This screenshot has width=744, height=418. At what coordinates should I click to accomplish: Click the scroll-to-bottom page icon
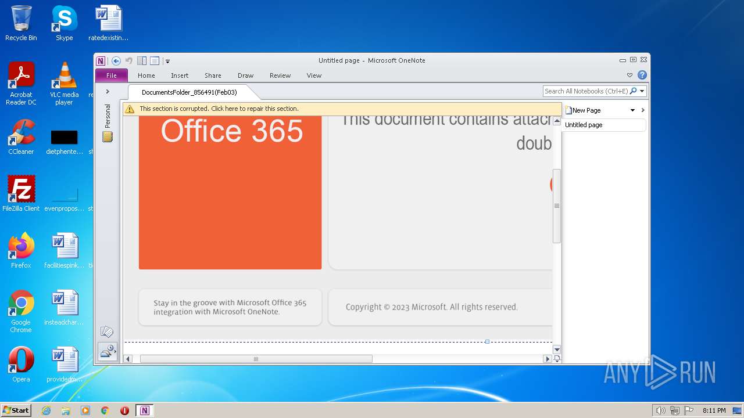tap(557, 359)
